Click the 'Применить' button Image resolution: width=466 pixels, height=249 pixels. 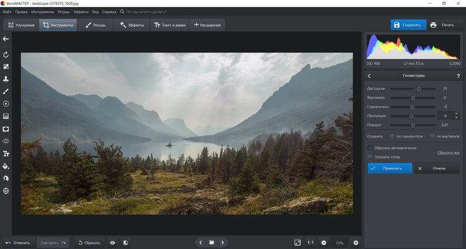point(390,168)
